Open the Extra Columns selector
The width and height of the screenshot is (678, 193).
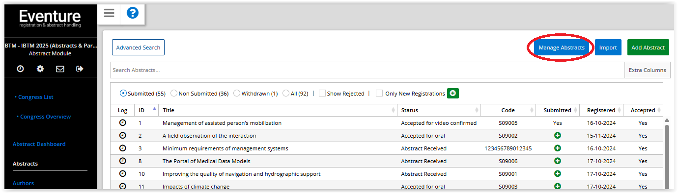[x=648, y=70]
